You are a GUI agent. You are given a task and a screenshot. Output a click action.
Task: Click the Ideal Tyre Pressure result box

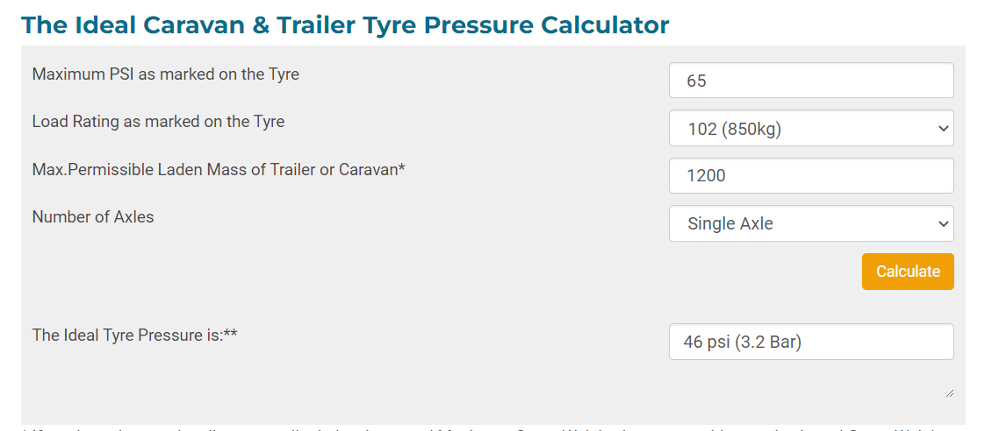[x=810, y=342]
